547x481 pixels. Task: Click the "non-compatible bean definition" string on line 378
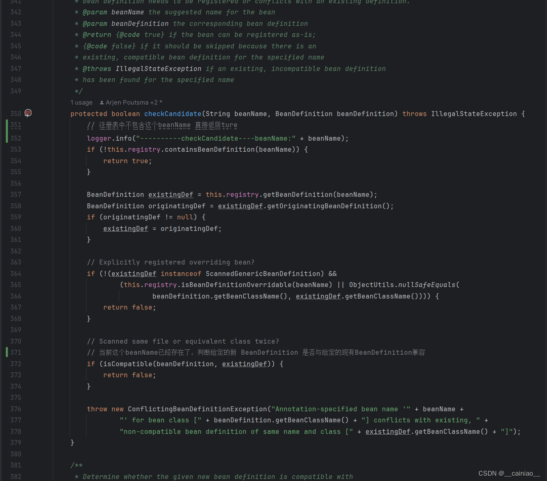click(x=236, y=432)
